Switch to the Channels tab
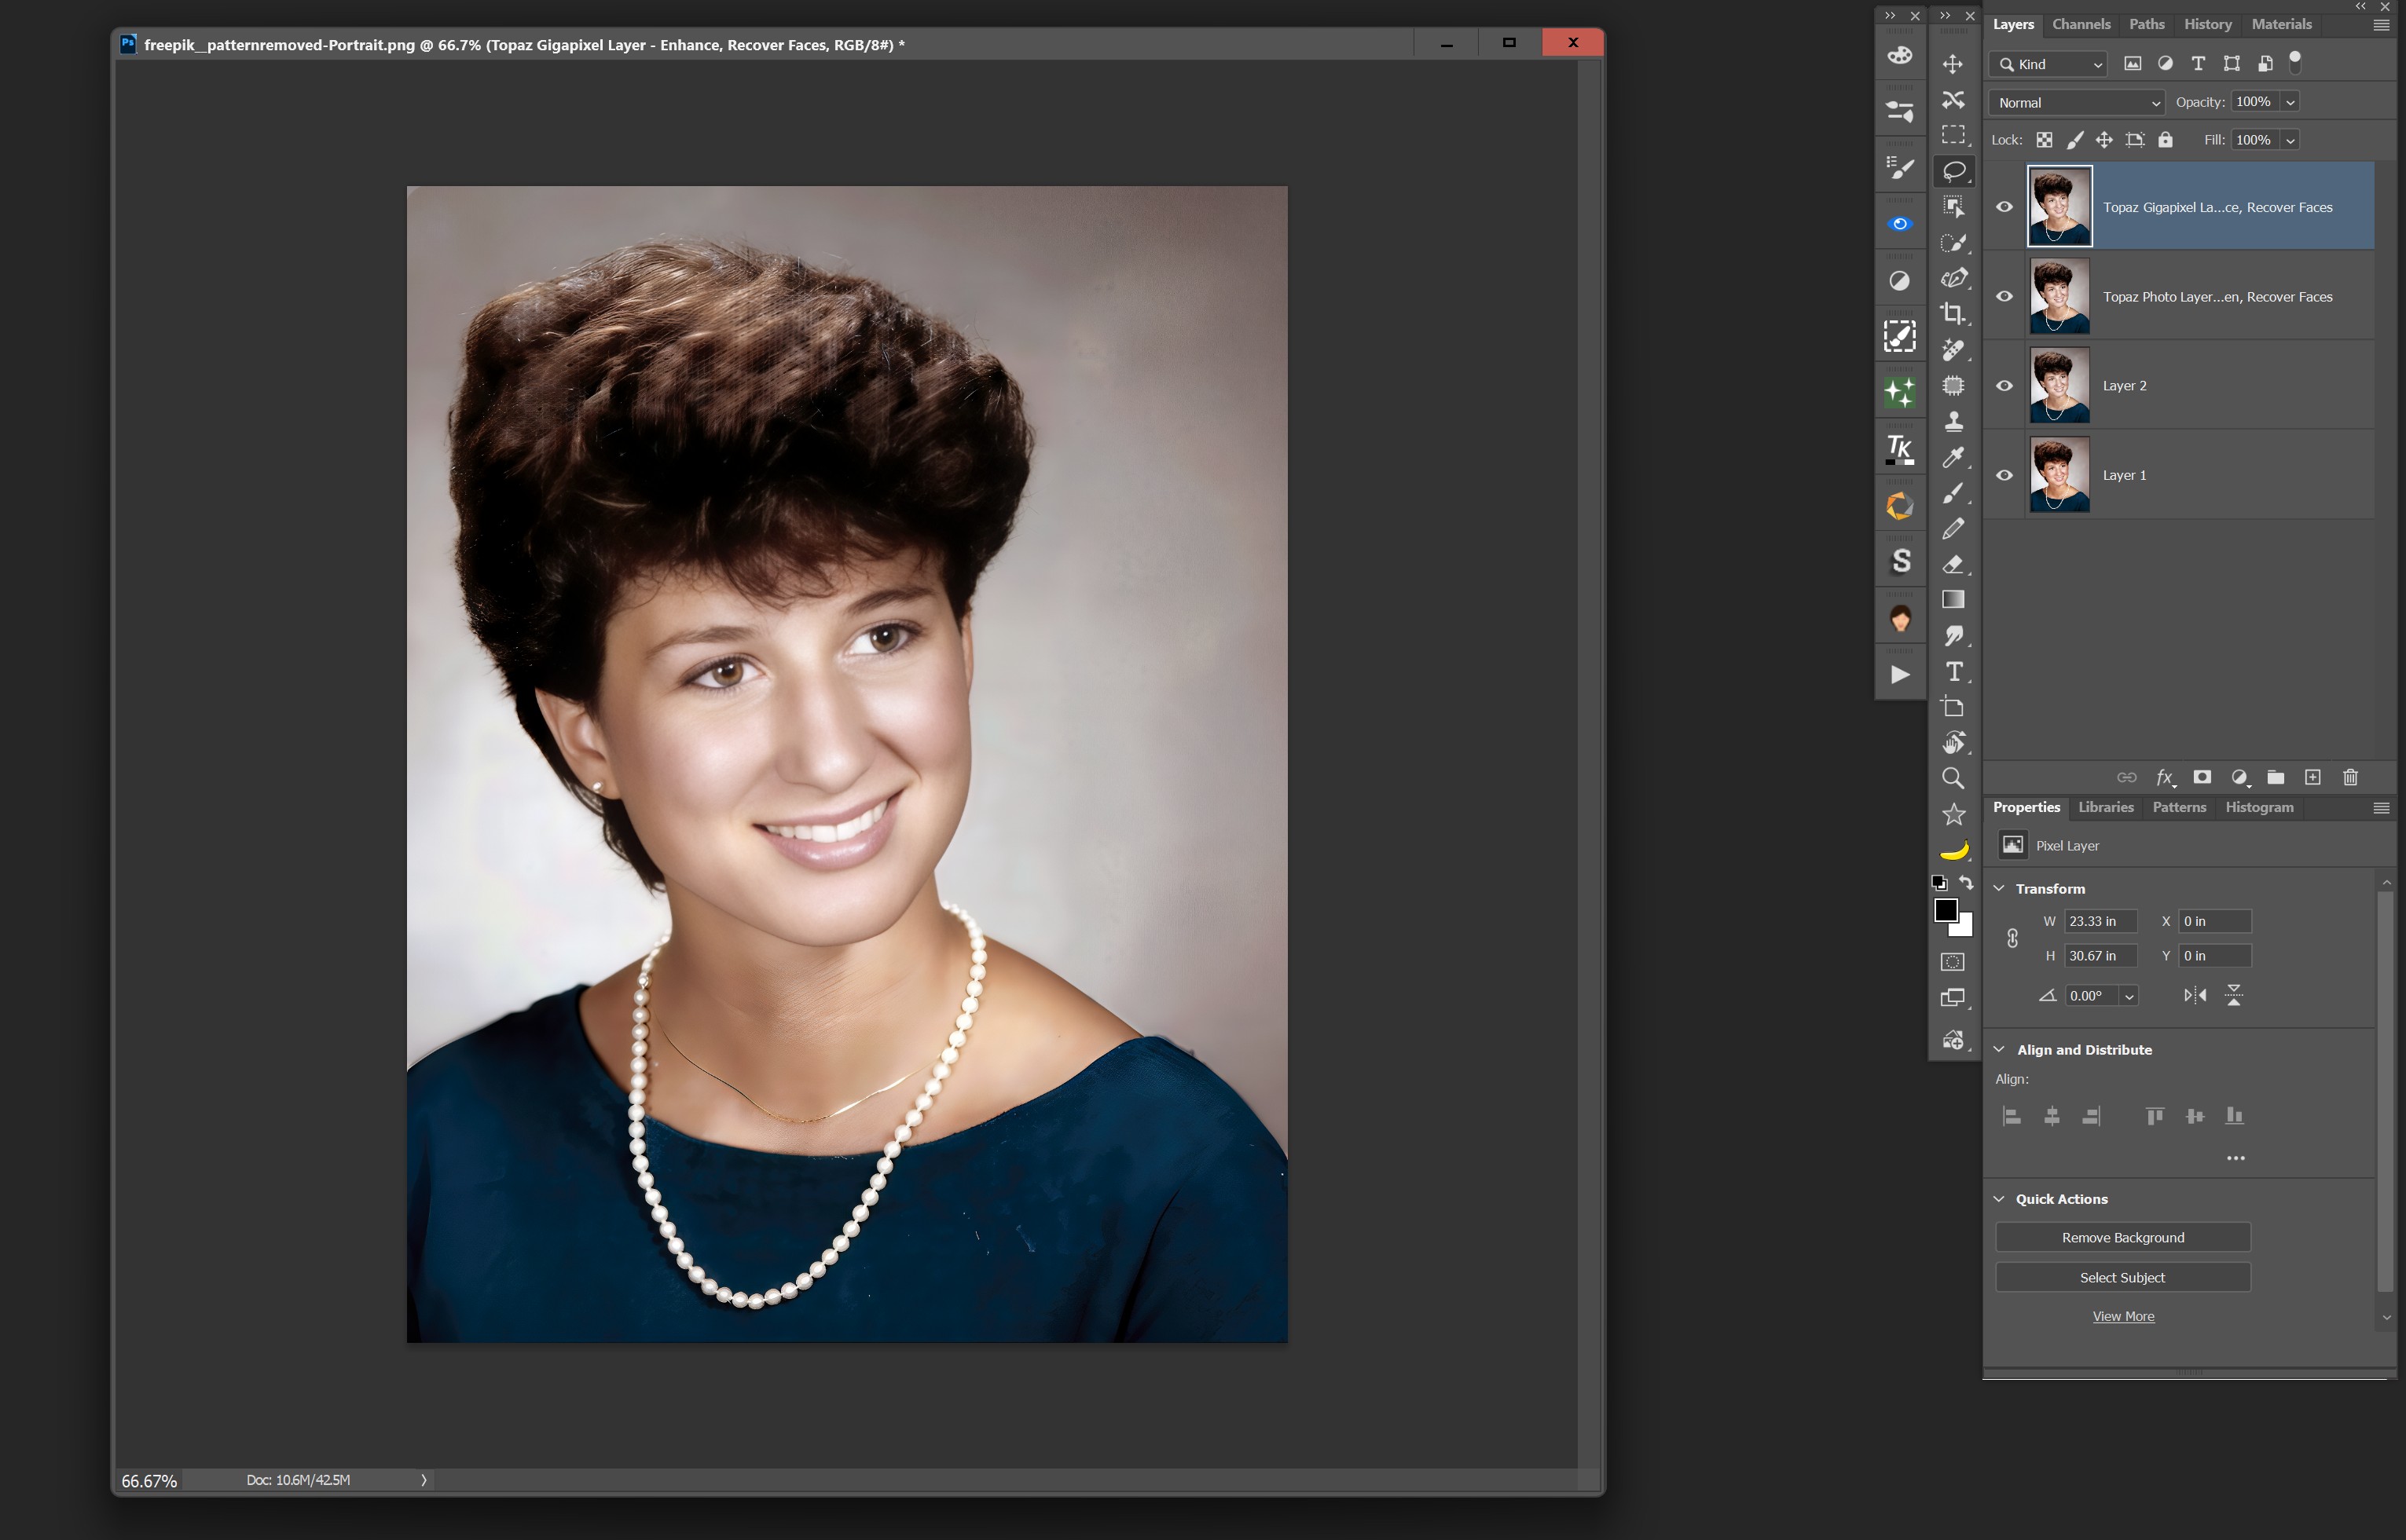 pos(2080,24)
